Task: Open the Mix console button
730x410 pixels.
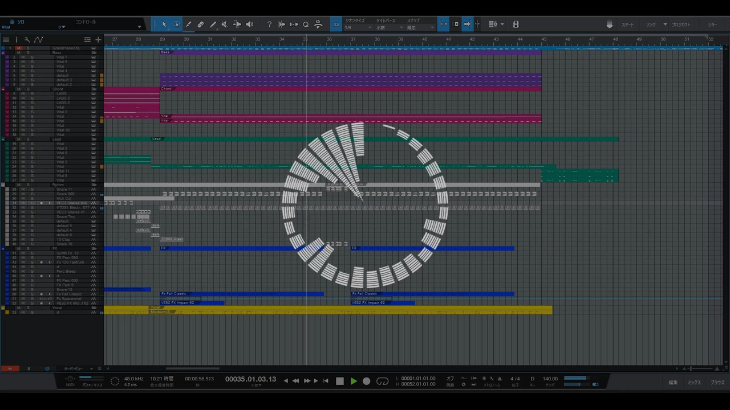Action: (x=694, y=383)
